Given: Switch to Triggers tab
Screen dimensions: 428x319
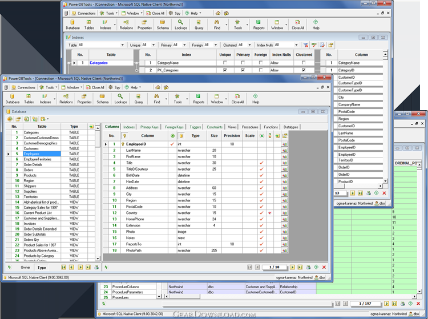Looking at the screenshot, I should pos(195,127).
